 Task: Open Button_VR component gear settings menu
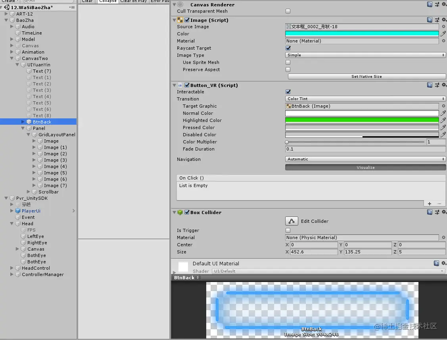pyautogui.click(x=444, y=85)
